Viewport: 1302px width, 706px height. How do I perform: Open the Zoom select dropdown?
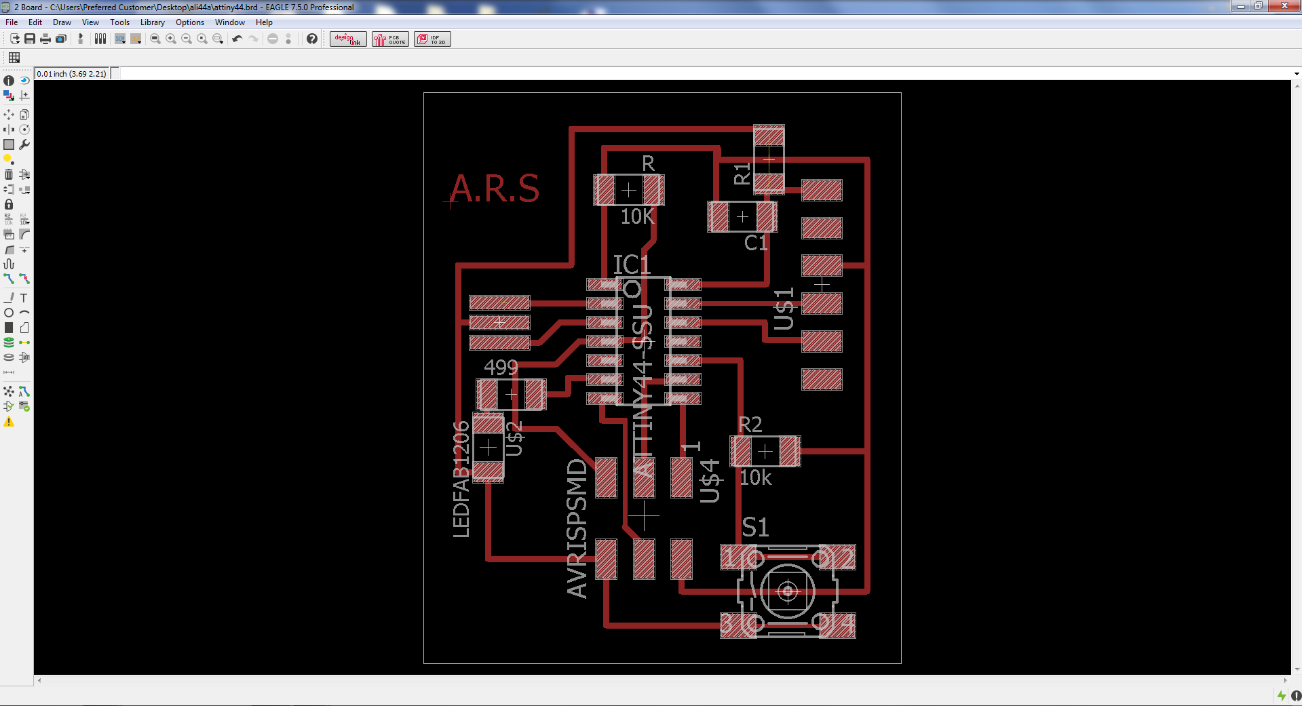(x=218, y=39)
